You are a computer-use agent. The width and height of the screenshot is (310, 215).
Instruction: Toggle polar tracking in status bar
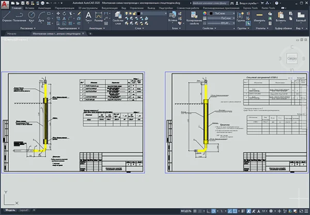(213, 211)
